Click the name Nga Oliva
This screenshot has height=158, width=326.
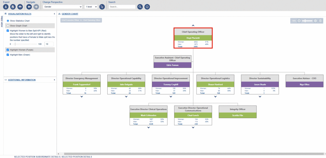click(305, 84)
